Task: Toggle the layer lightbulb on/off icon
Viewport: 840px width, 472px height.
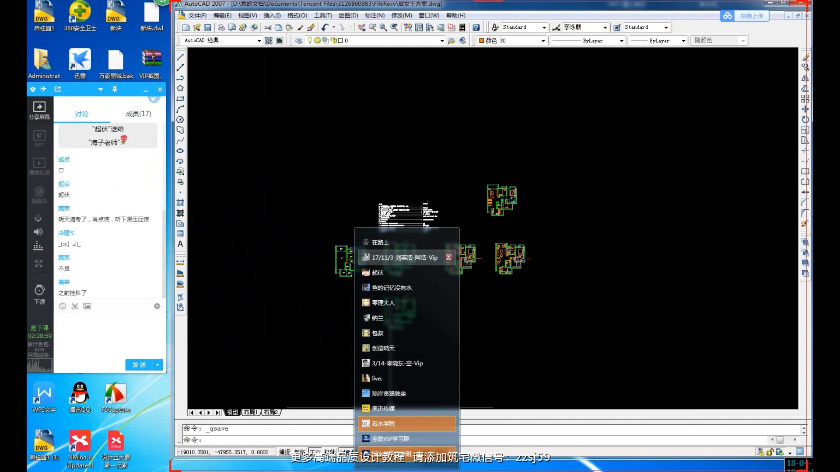Action: pyautogui.click(x=310, y=41)
